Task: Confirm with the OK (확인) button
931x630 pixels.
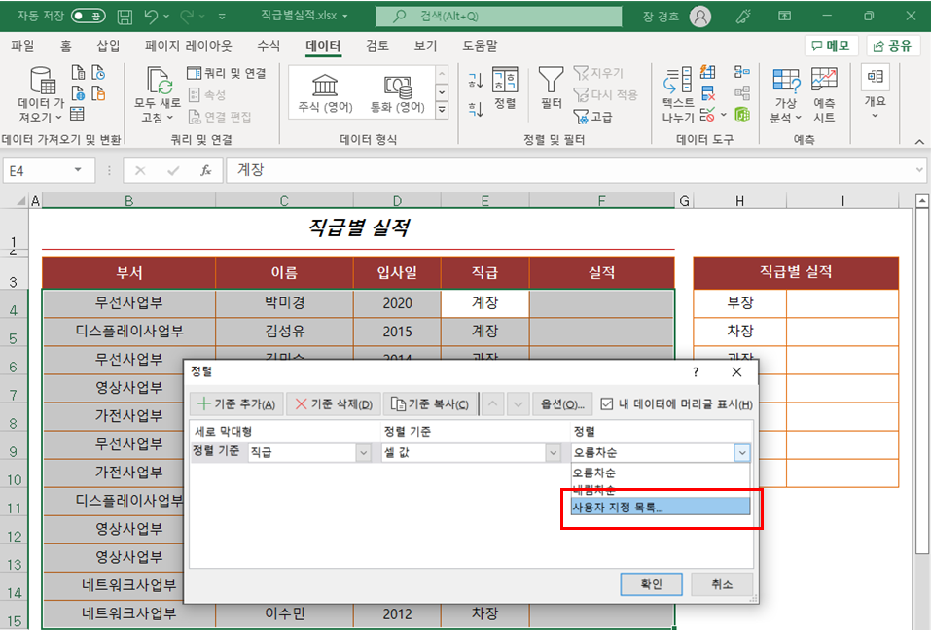Action: click(652, 584)
